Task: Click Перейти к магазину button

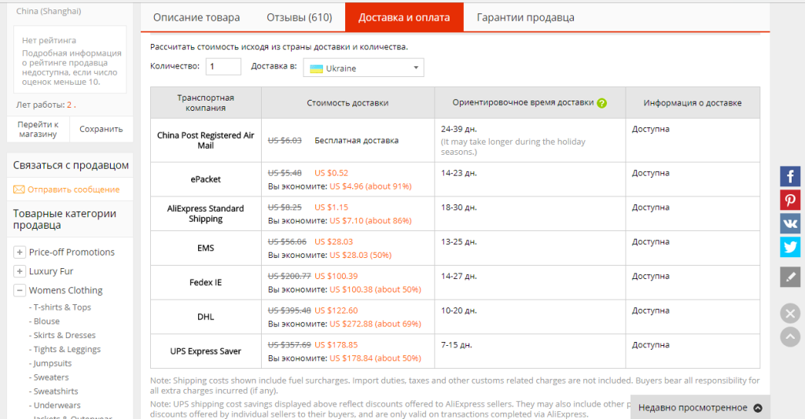Action: (38, 130)
